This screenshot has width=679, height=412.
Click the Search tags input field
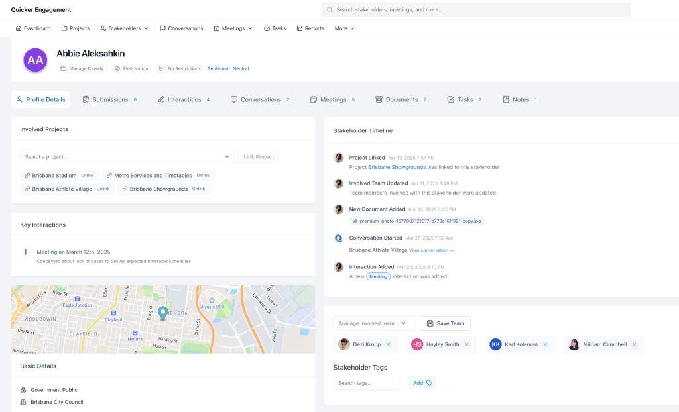[367, 383]
